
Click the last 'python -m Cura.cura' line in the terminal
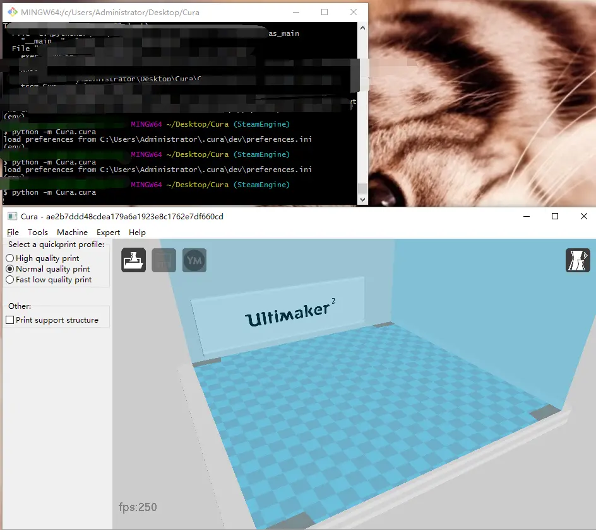tap(54, 192)
